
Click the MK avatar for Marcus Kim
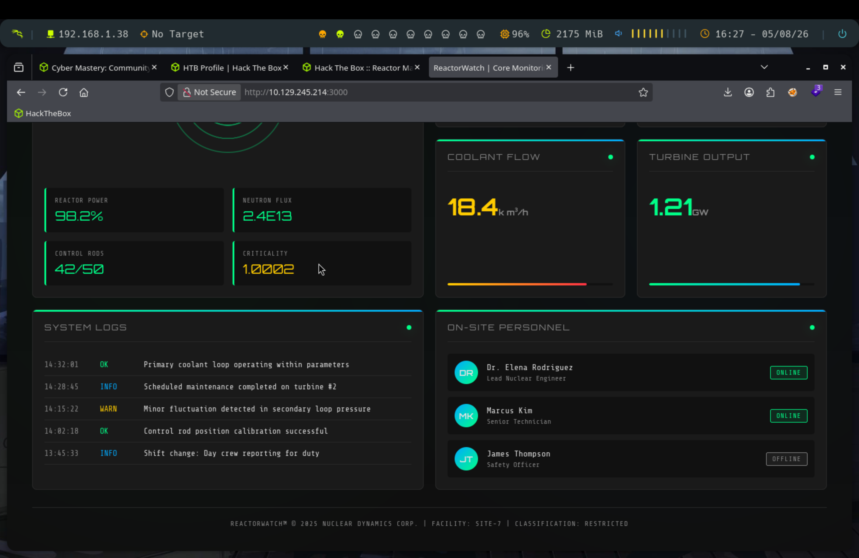click(x=466, y=416)
